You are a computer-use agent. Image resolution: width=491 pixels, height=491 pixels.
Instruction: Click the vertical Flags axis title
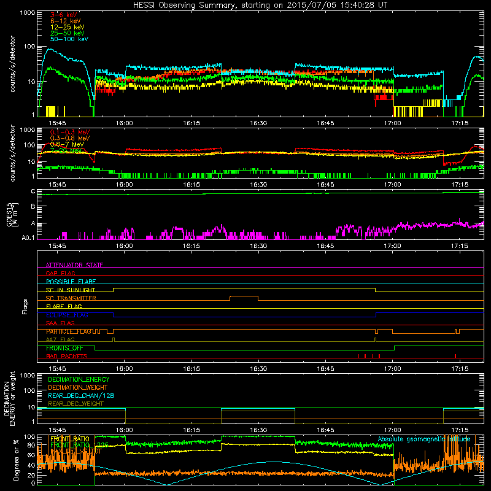tap(25, 306)
